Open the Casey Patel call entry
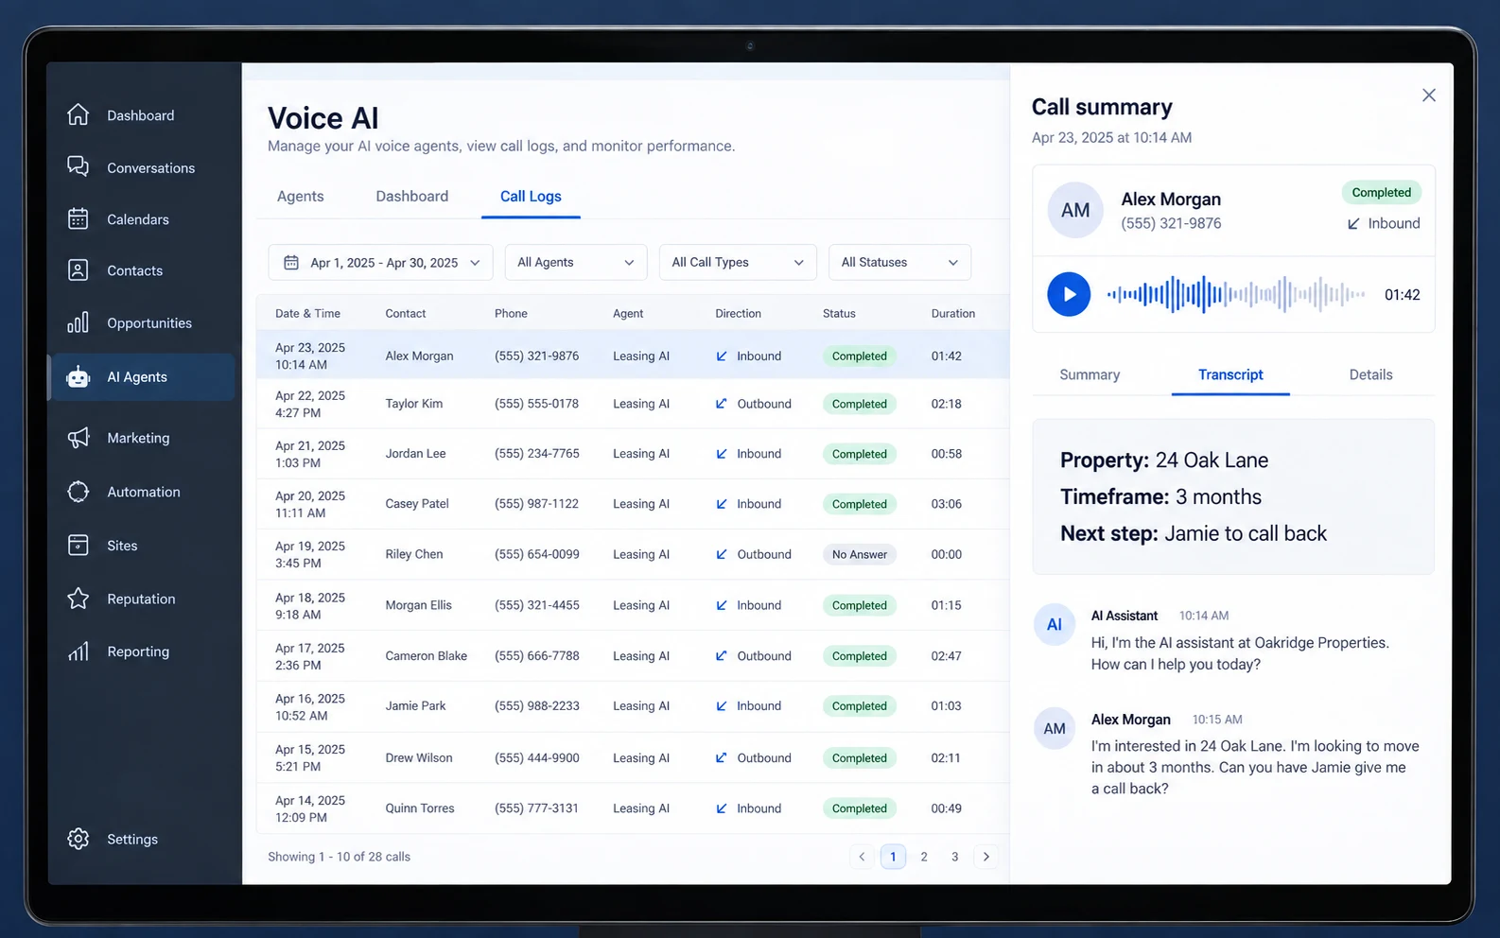This screenshot has height=938, width=1500. (632, 504)
